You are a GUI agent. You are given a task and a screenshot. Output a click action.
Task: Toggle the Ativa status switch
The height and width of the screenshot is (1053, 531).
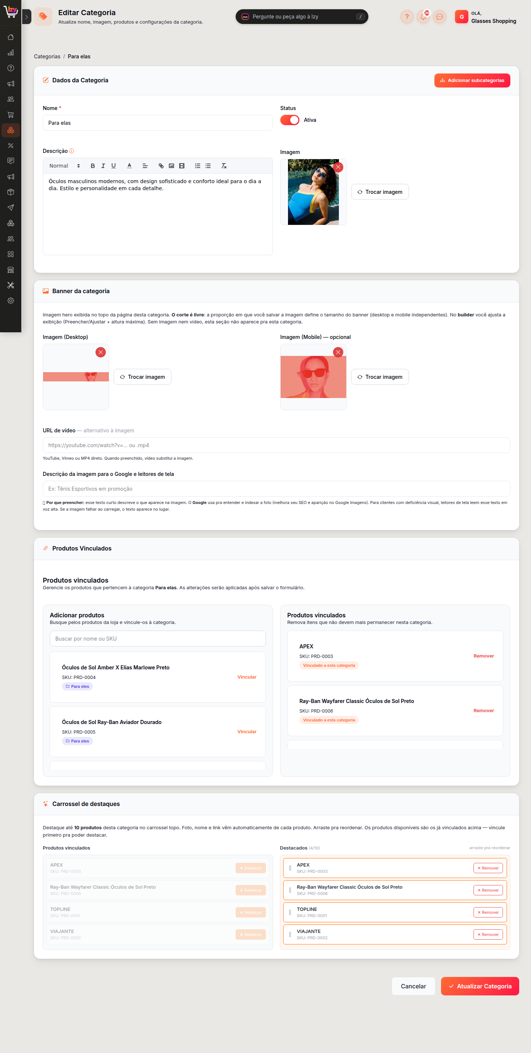290,120
